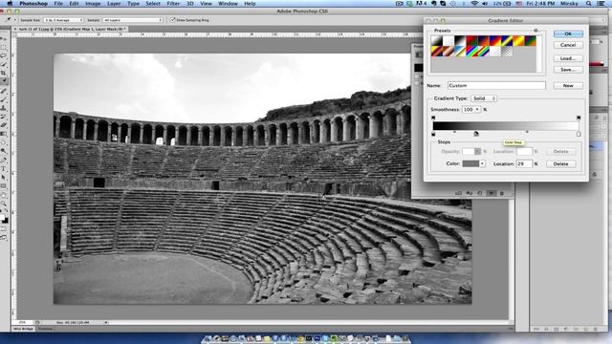Open the Sample layers dropdown in options bar
This screenshot has height=344, width=612.
point(133,20)
